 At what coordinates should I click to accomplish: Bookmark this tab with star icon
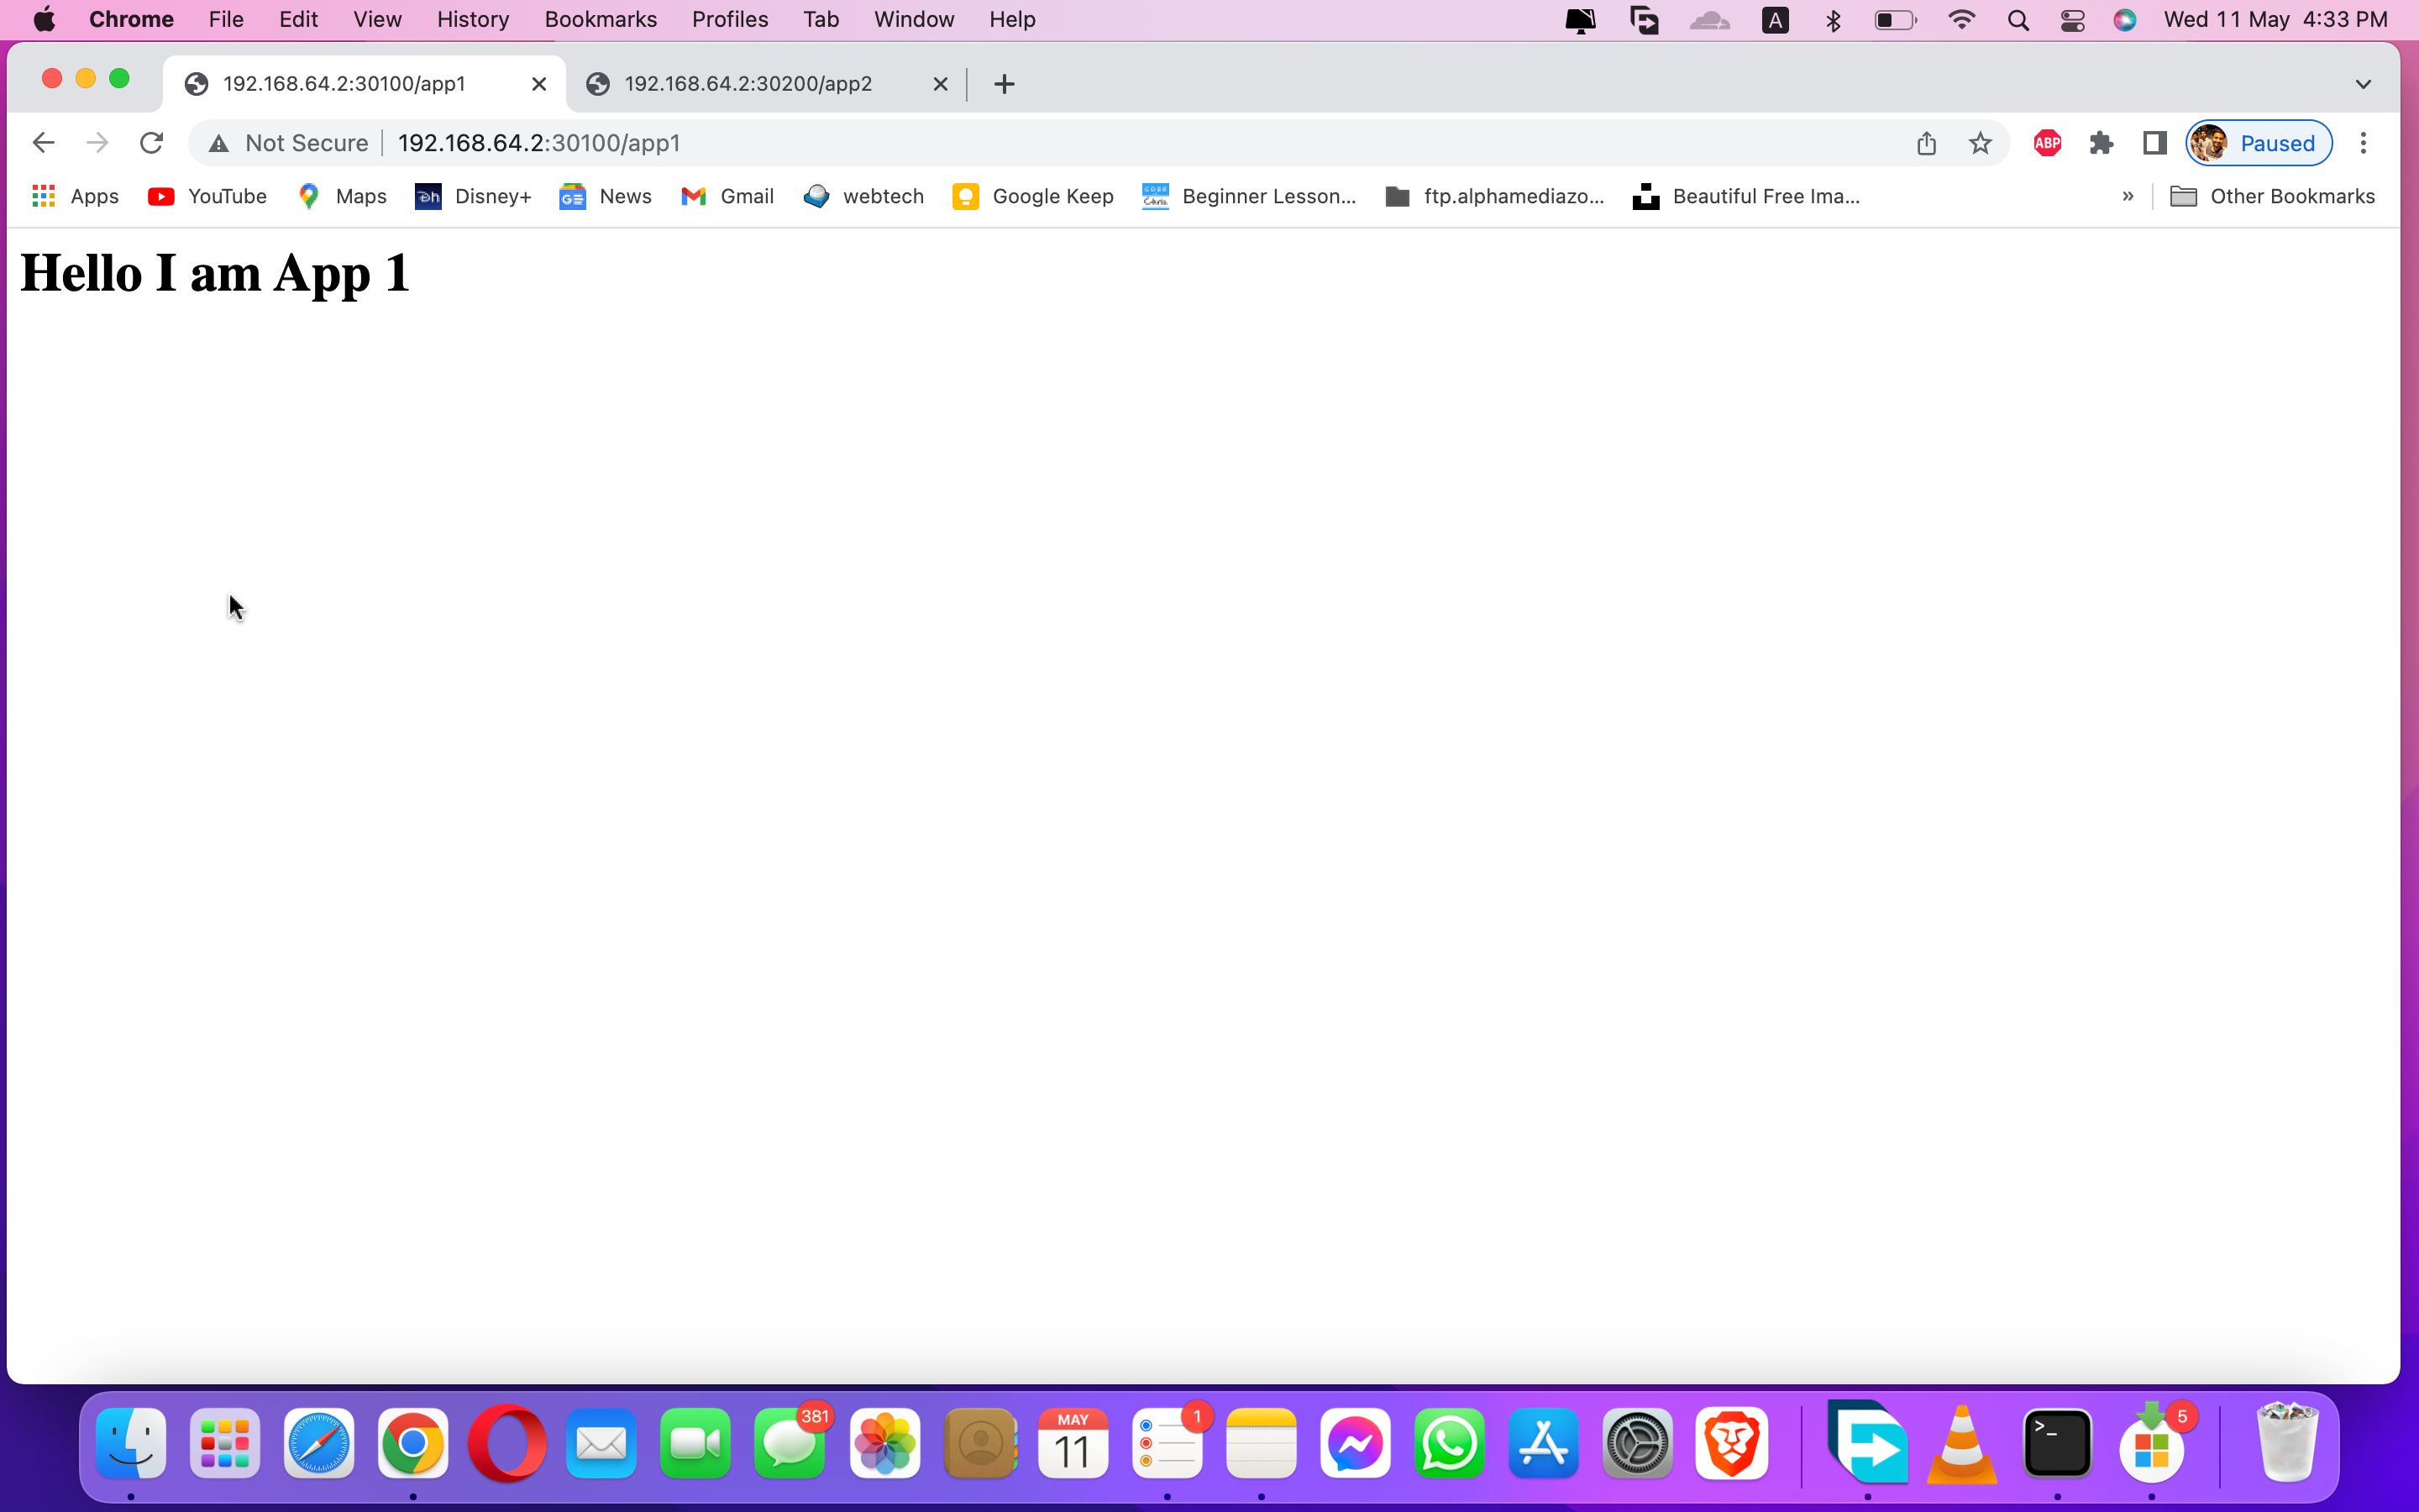coord(1981,143)
